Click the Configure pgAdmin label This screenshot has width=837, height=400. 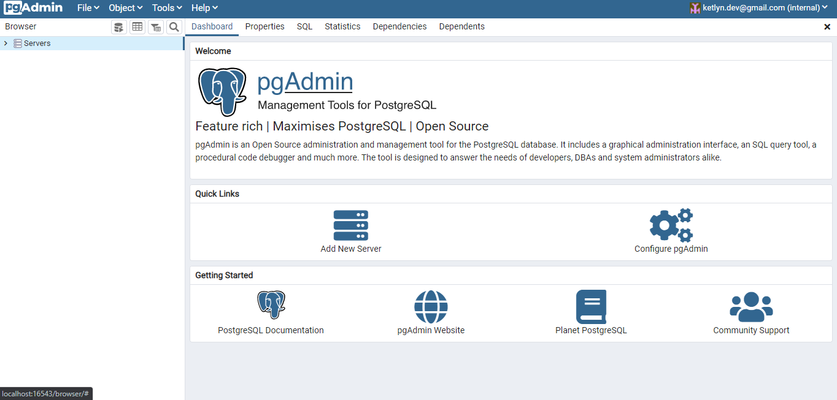pyautogui.click(x=671, y=249)
